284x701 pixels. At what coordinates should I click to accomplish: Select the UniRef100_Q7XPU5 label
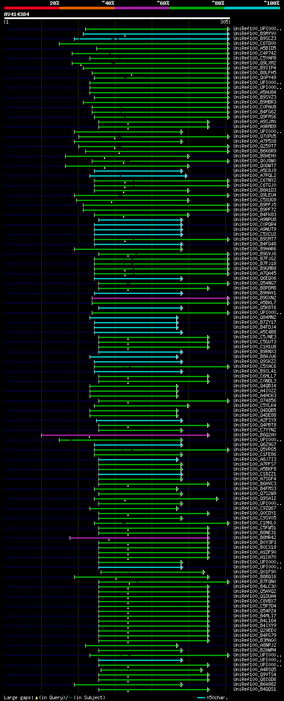255,136
